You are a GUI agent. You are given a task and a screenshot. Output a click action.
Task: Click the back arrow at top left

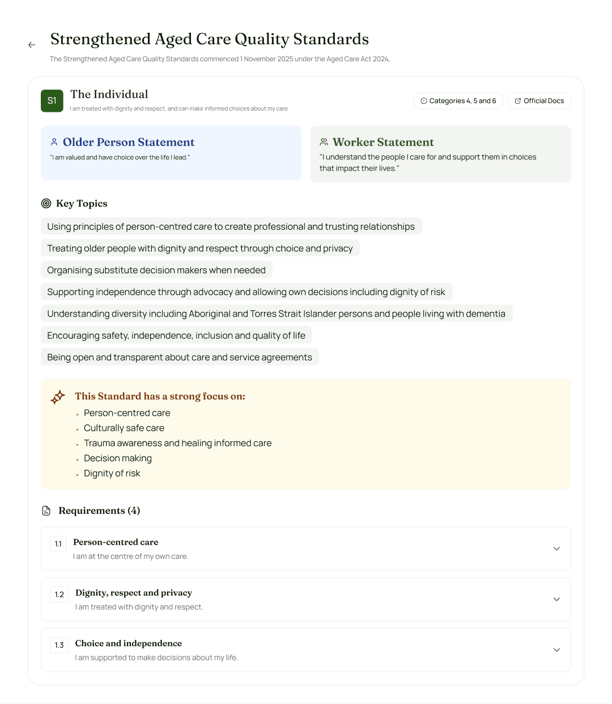[x=31, y=45]
